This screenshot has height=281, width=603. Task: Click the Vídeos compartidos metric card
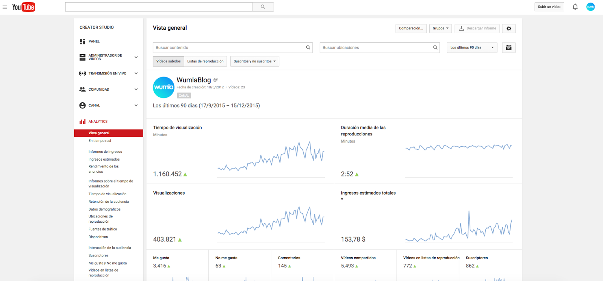365,265
